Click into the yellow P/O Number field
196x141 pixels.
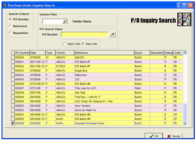(x=84, y=34)
